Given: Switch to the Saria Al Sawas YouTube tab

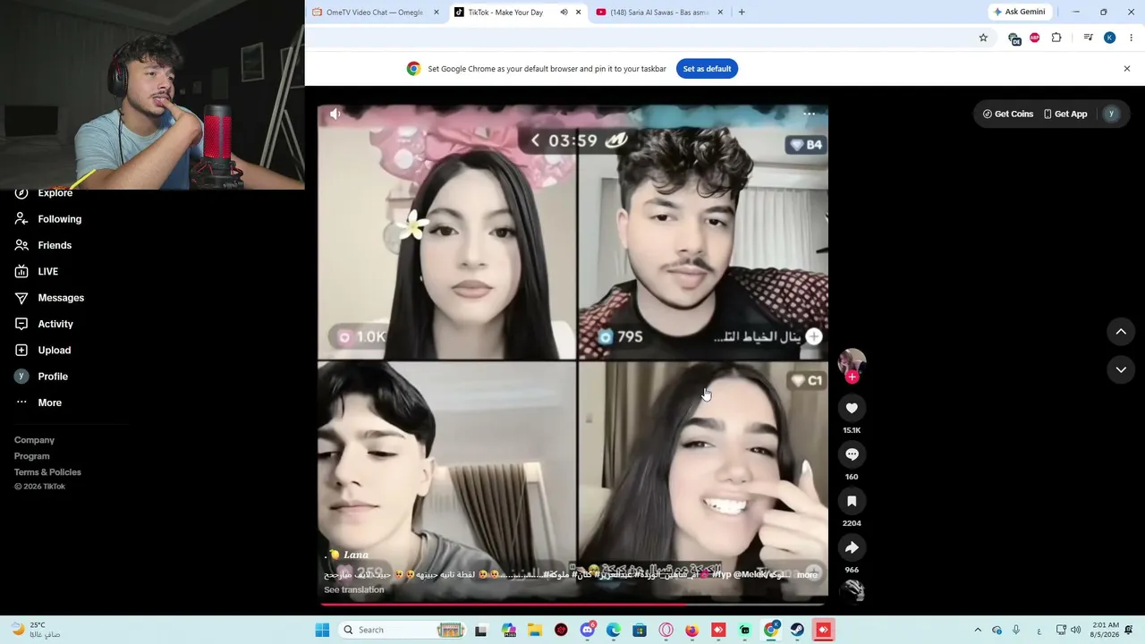Looking at the screenshot, I should pyautogui.click(x=660, y=13).
